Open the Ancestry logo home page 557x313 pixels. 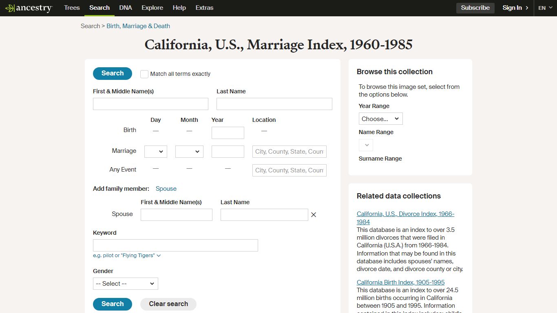pyautogui.click(x=29, y=8)
